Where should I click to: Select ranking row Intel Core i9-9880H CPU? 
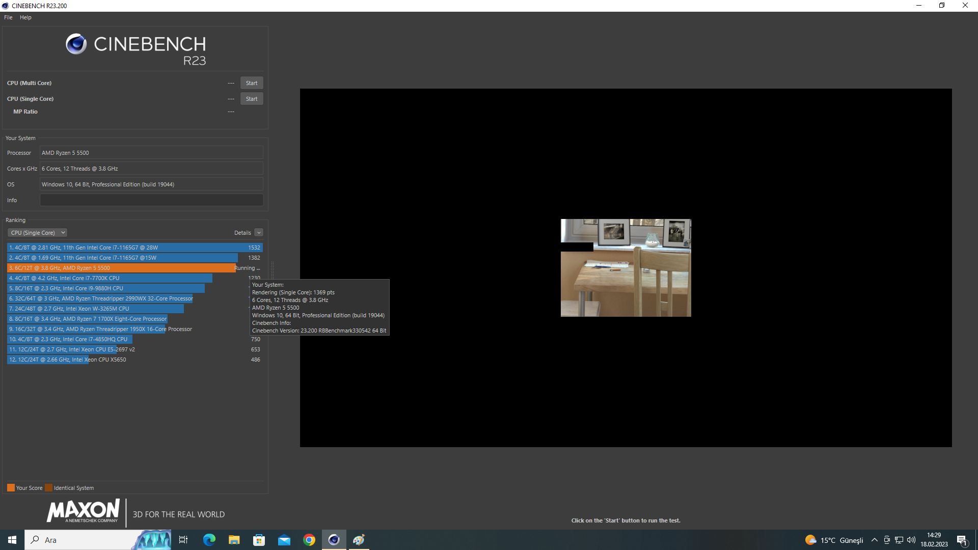(135, 288)
